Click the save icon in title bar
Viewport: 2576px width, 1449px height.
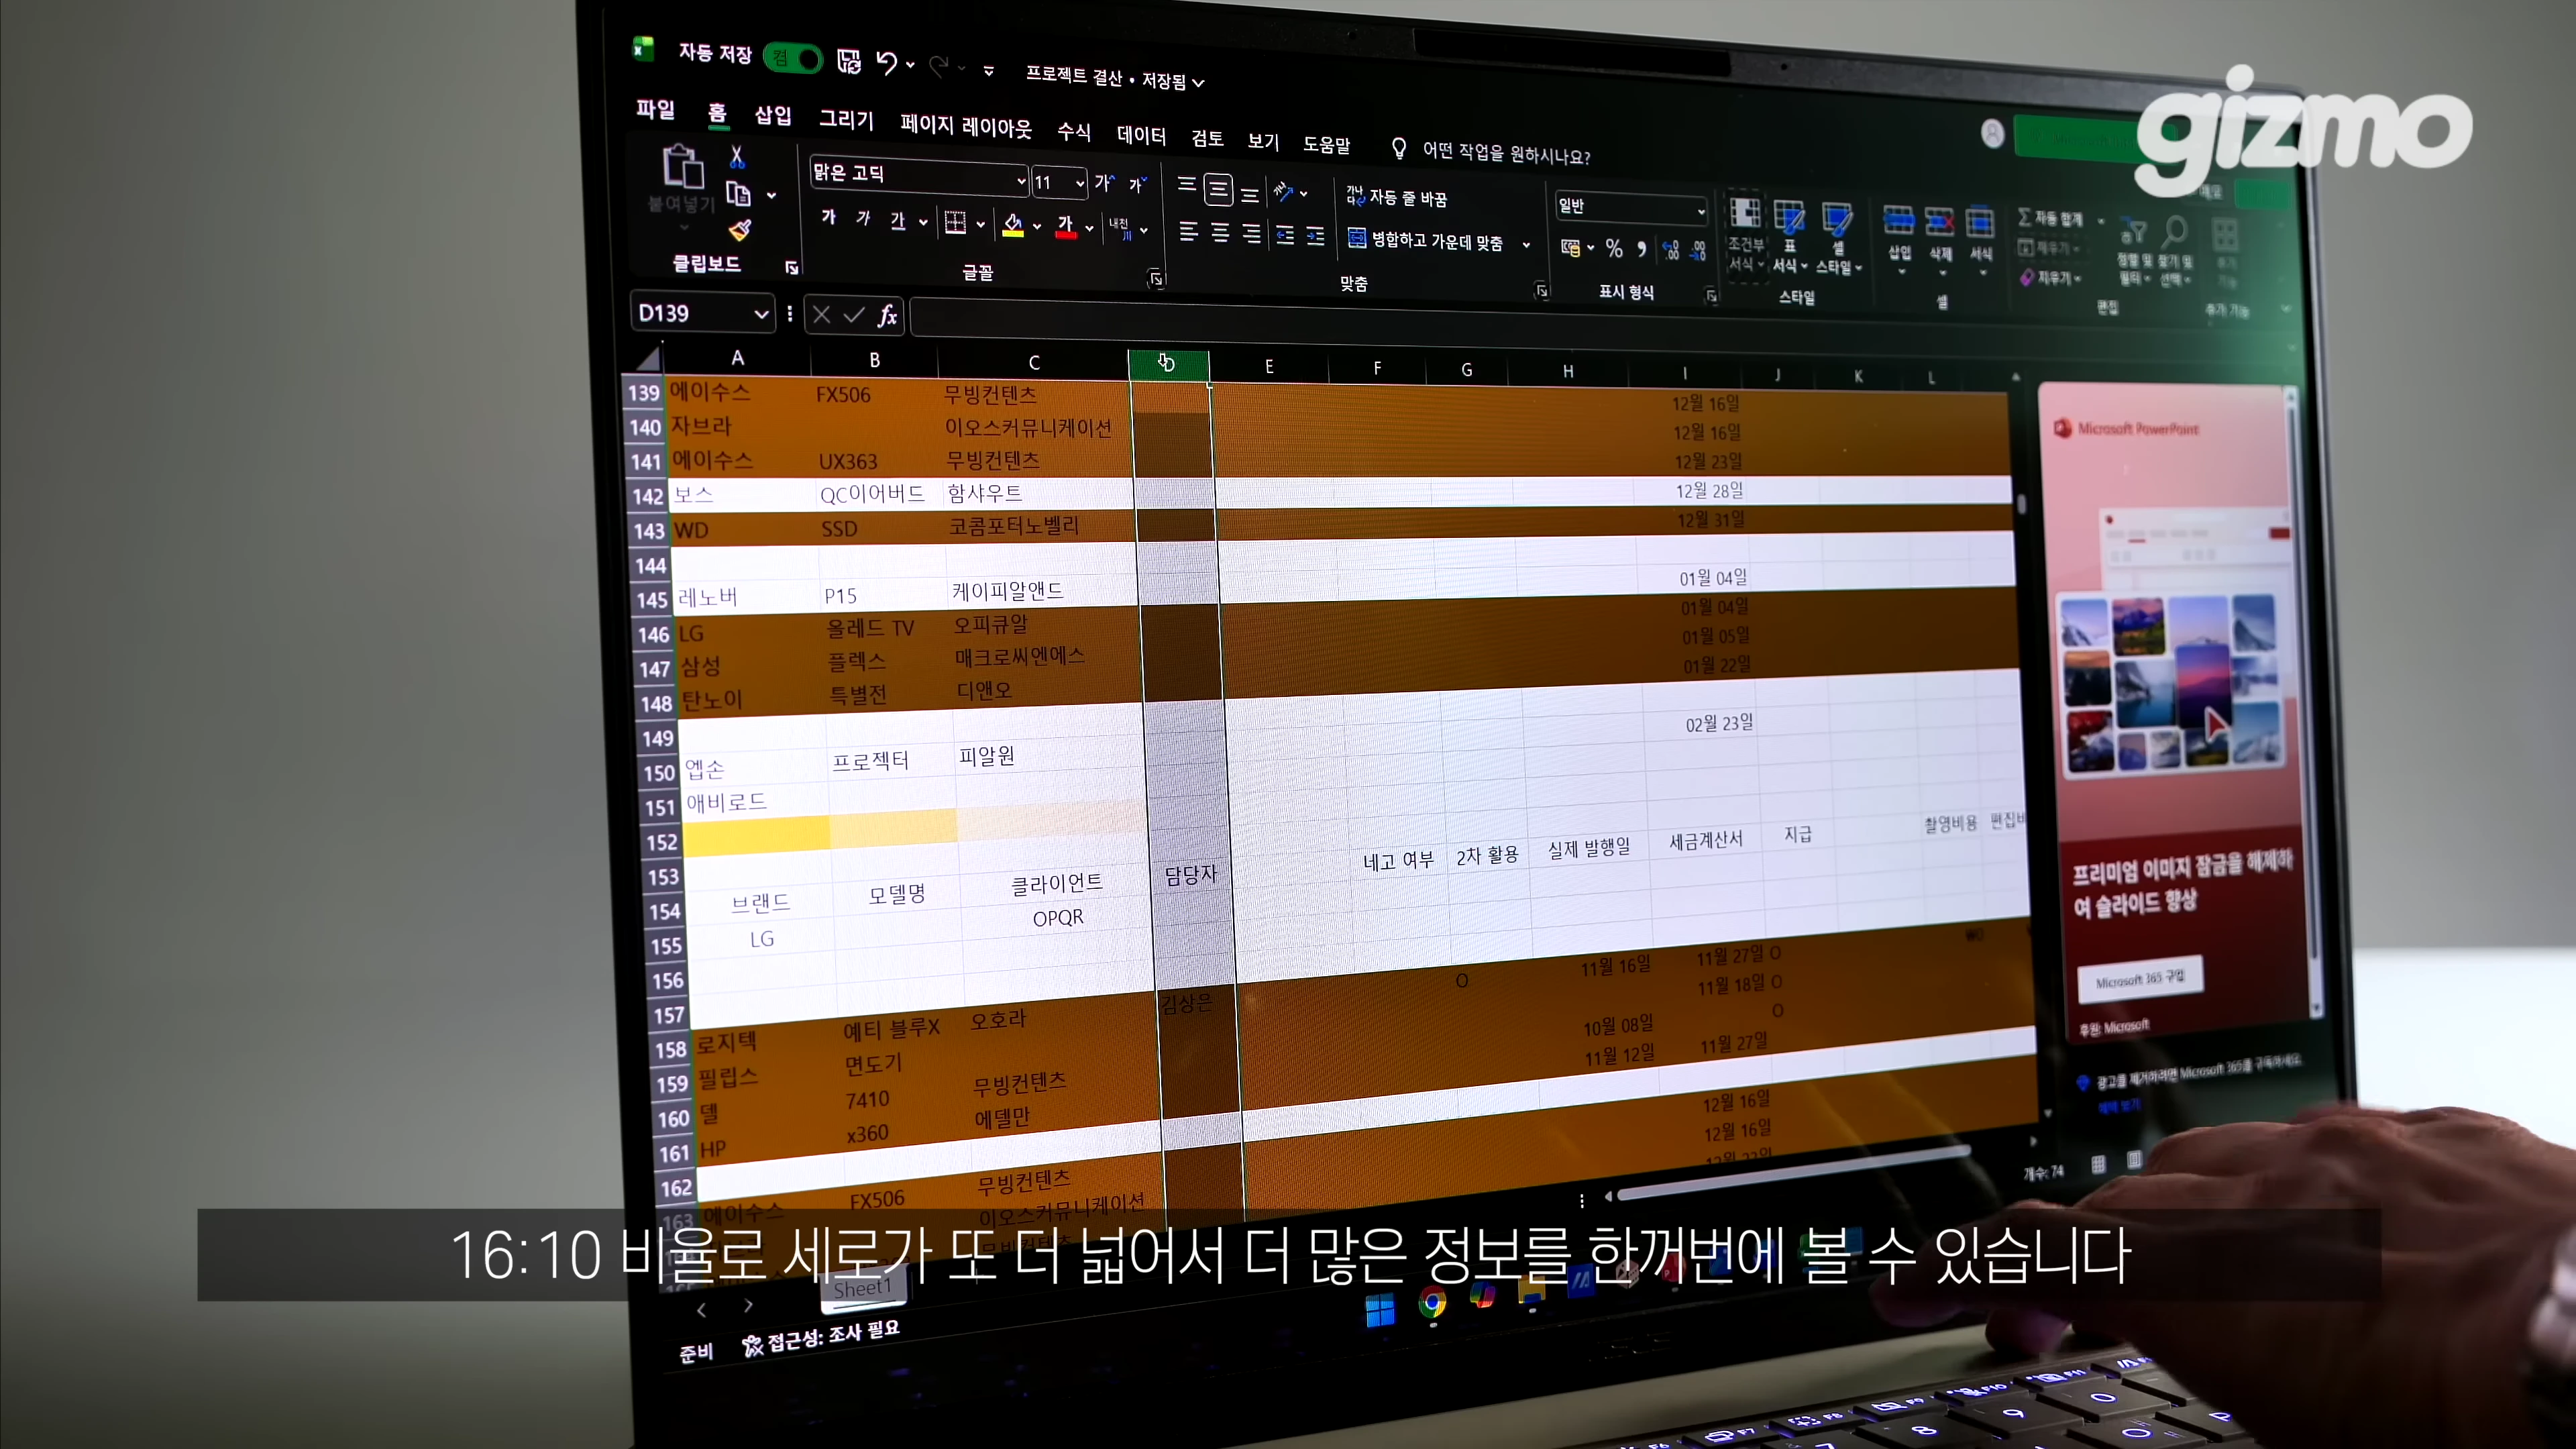coord(849,62)
